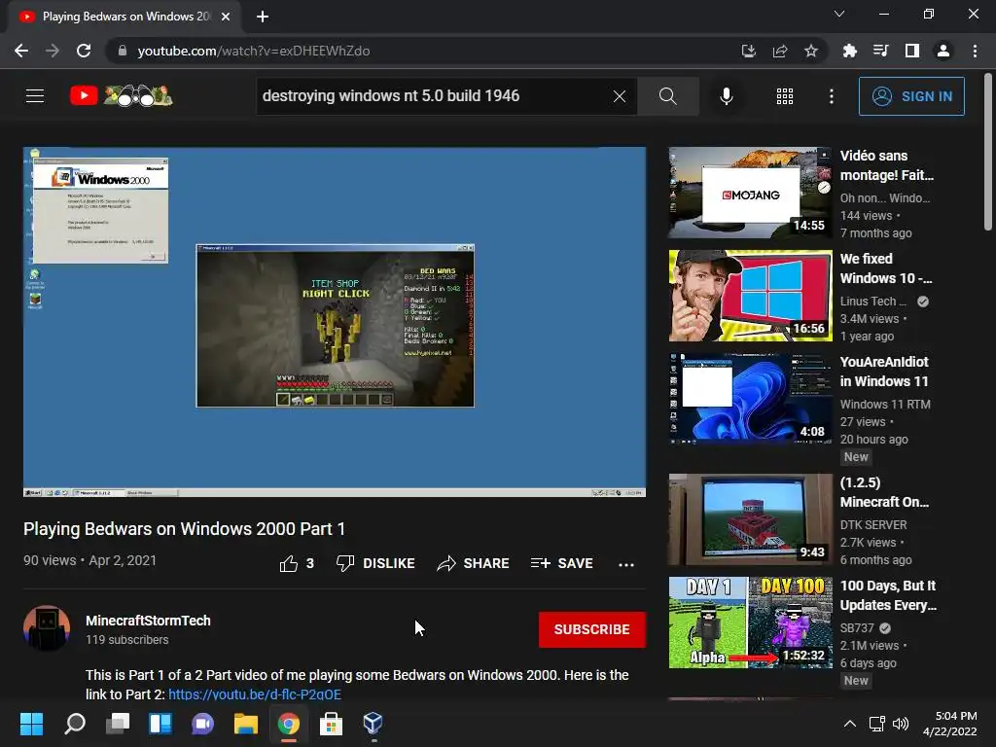Open YouTube settings three-dot menu
The width and height of the screenshot is (996, 747).
[x=831, y=96]
